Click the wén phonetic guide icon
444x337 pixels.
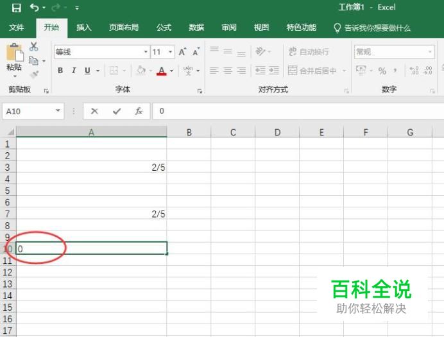click(188, 71)
